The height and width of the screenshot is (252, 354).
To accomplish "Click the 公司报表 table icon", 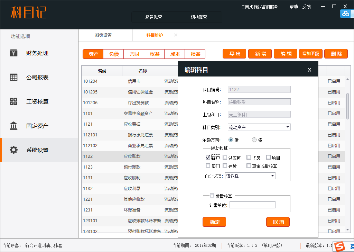I will (x=13, y=78).
